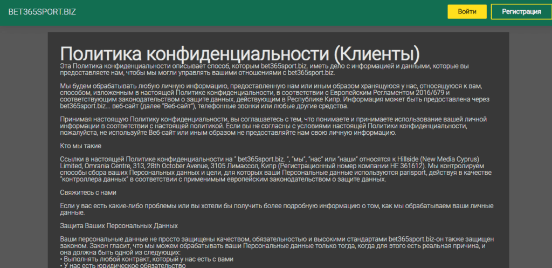Click the line starting Принимая настоящую Политику

(273, 119)
